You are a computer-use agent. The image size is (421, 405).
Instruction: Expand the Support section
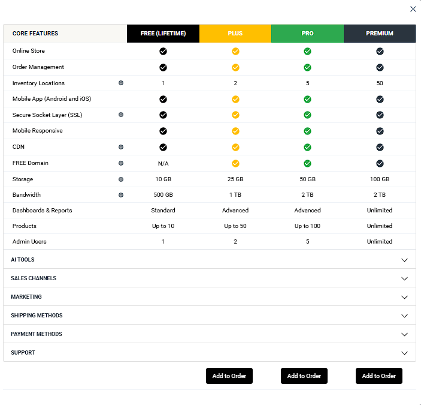[x=404, y=353]
